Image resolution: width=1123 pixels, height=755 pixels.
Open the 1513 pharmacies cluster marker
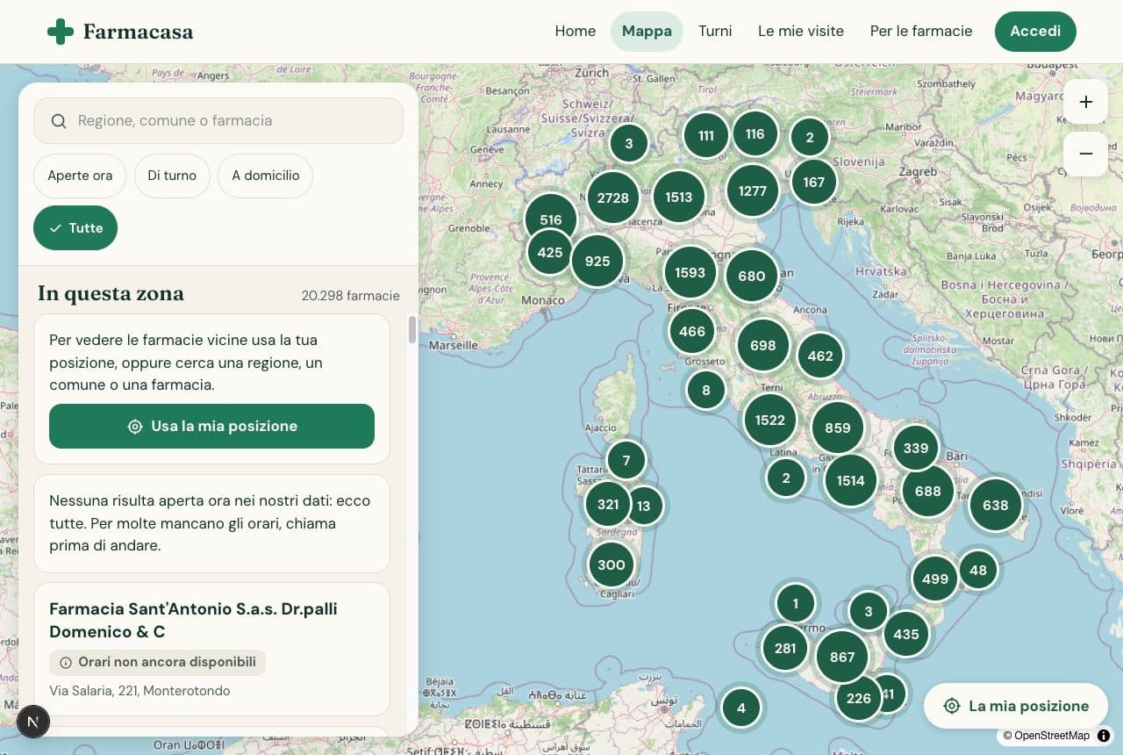click(679, 198)
